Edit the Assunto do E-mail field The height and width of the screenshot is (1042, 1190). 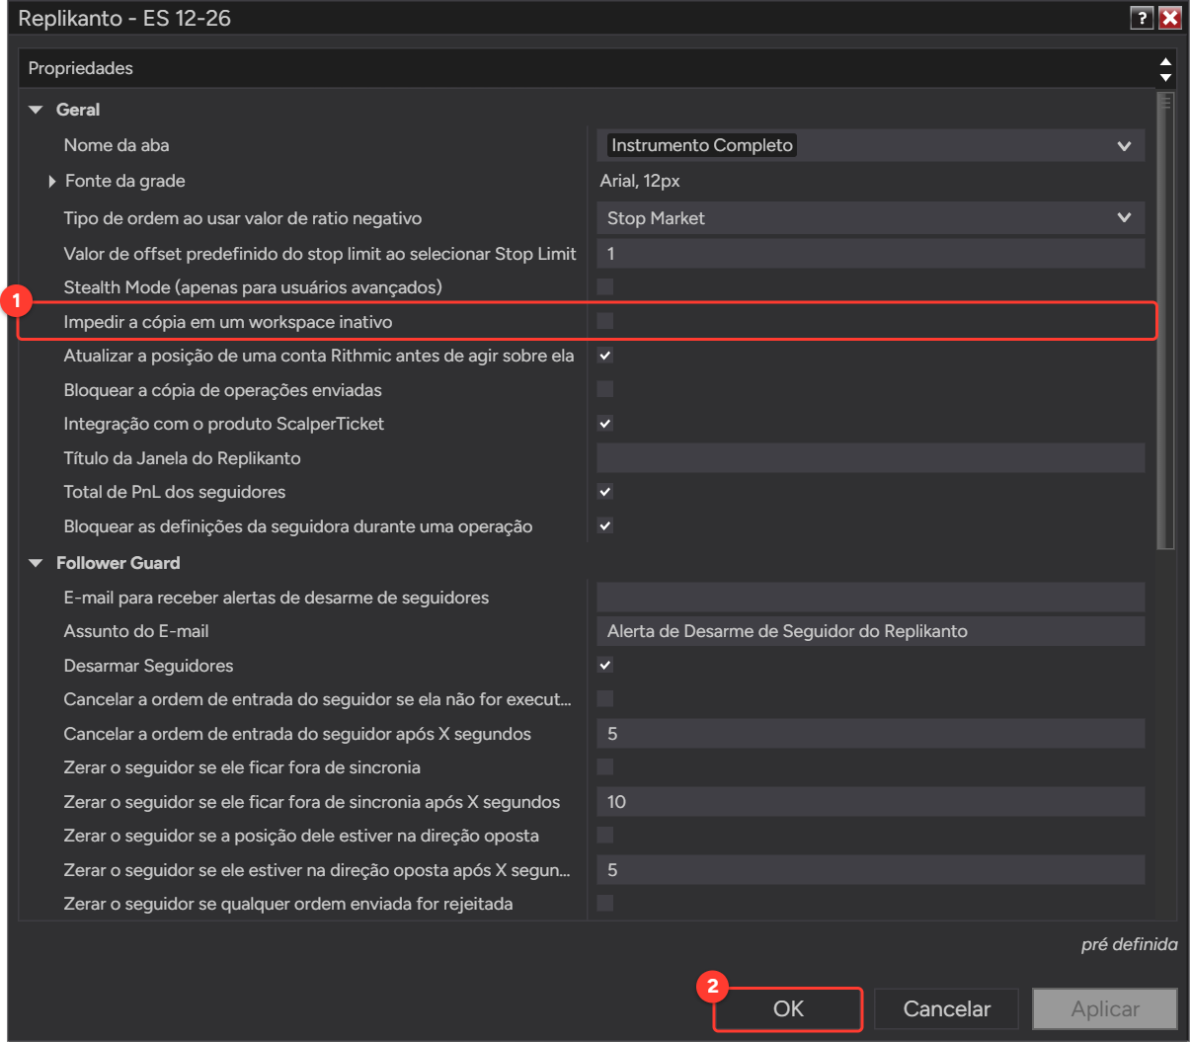point(871,631)
